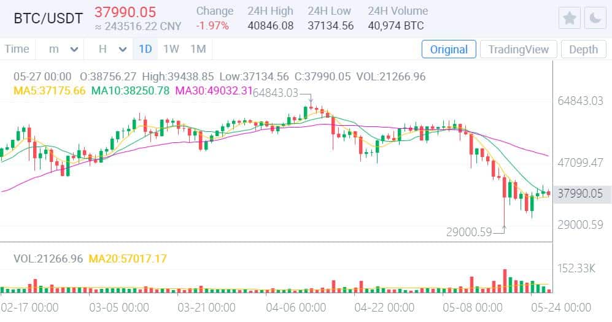Open the Depth chart
612x322 pixels.
583,50
